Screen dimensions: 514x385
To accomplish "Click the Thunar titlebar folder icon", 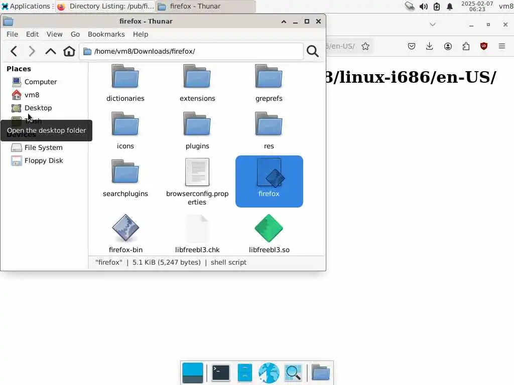I will click(x=8, y=22).
